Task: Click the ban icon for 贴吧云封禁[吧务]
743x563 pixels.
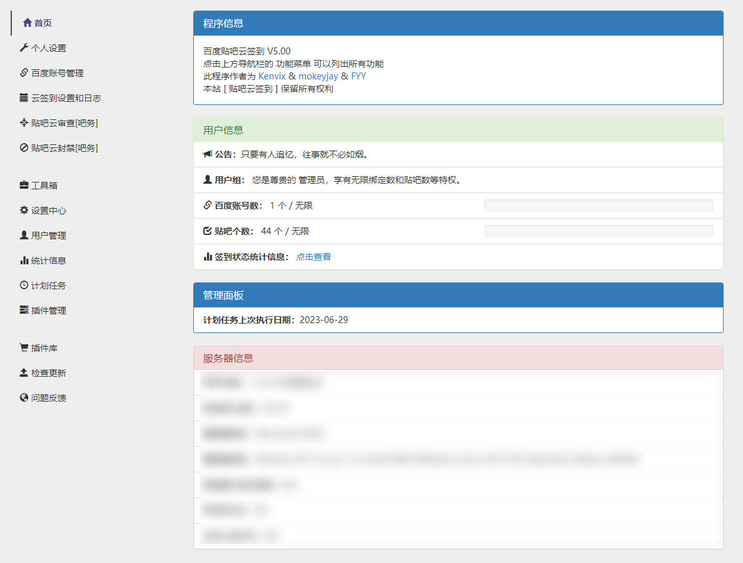Action: coord(24,147)
